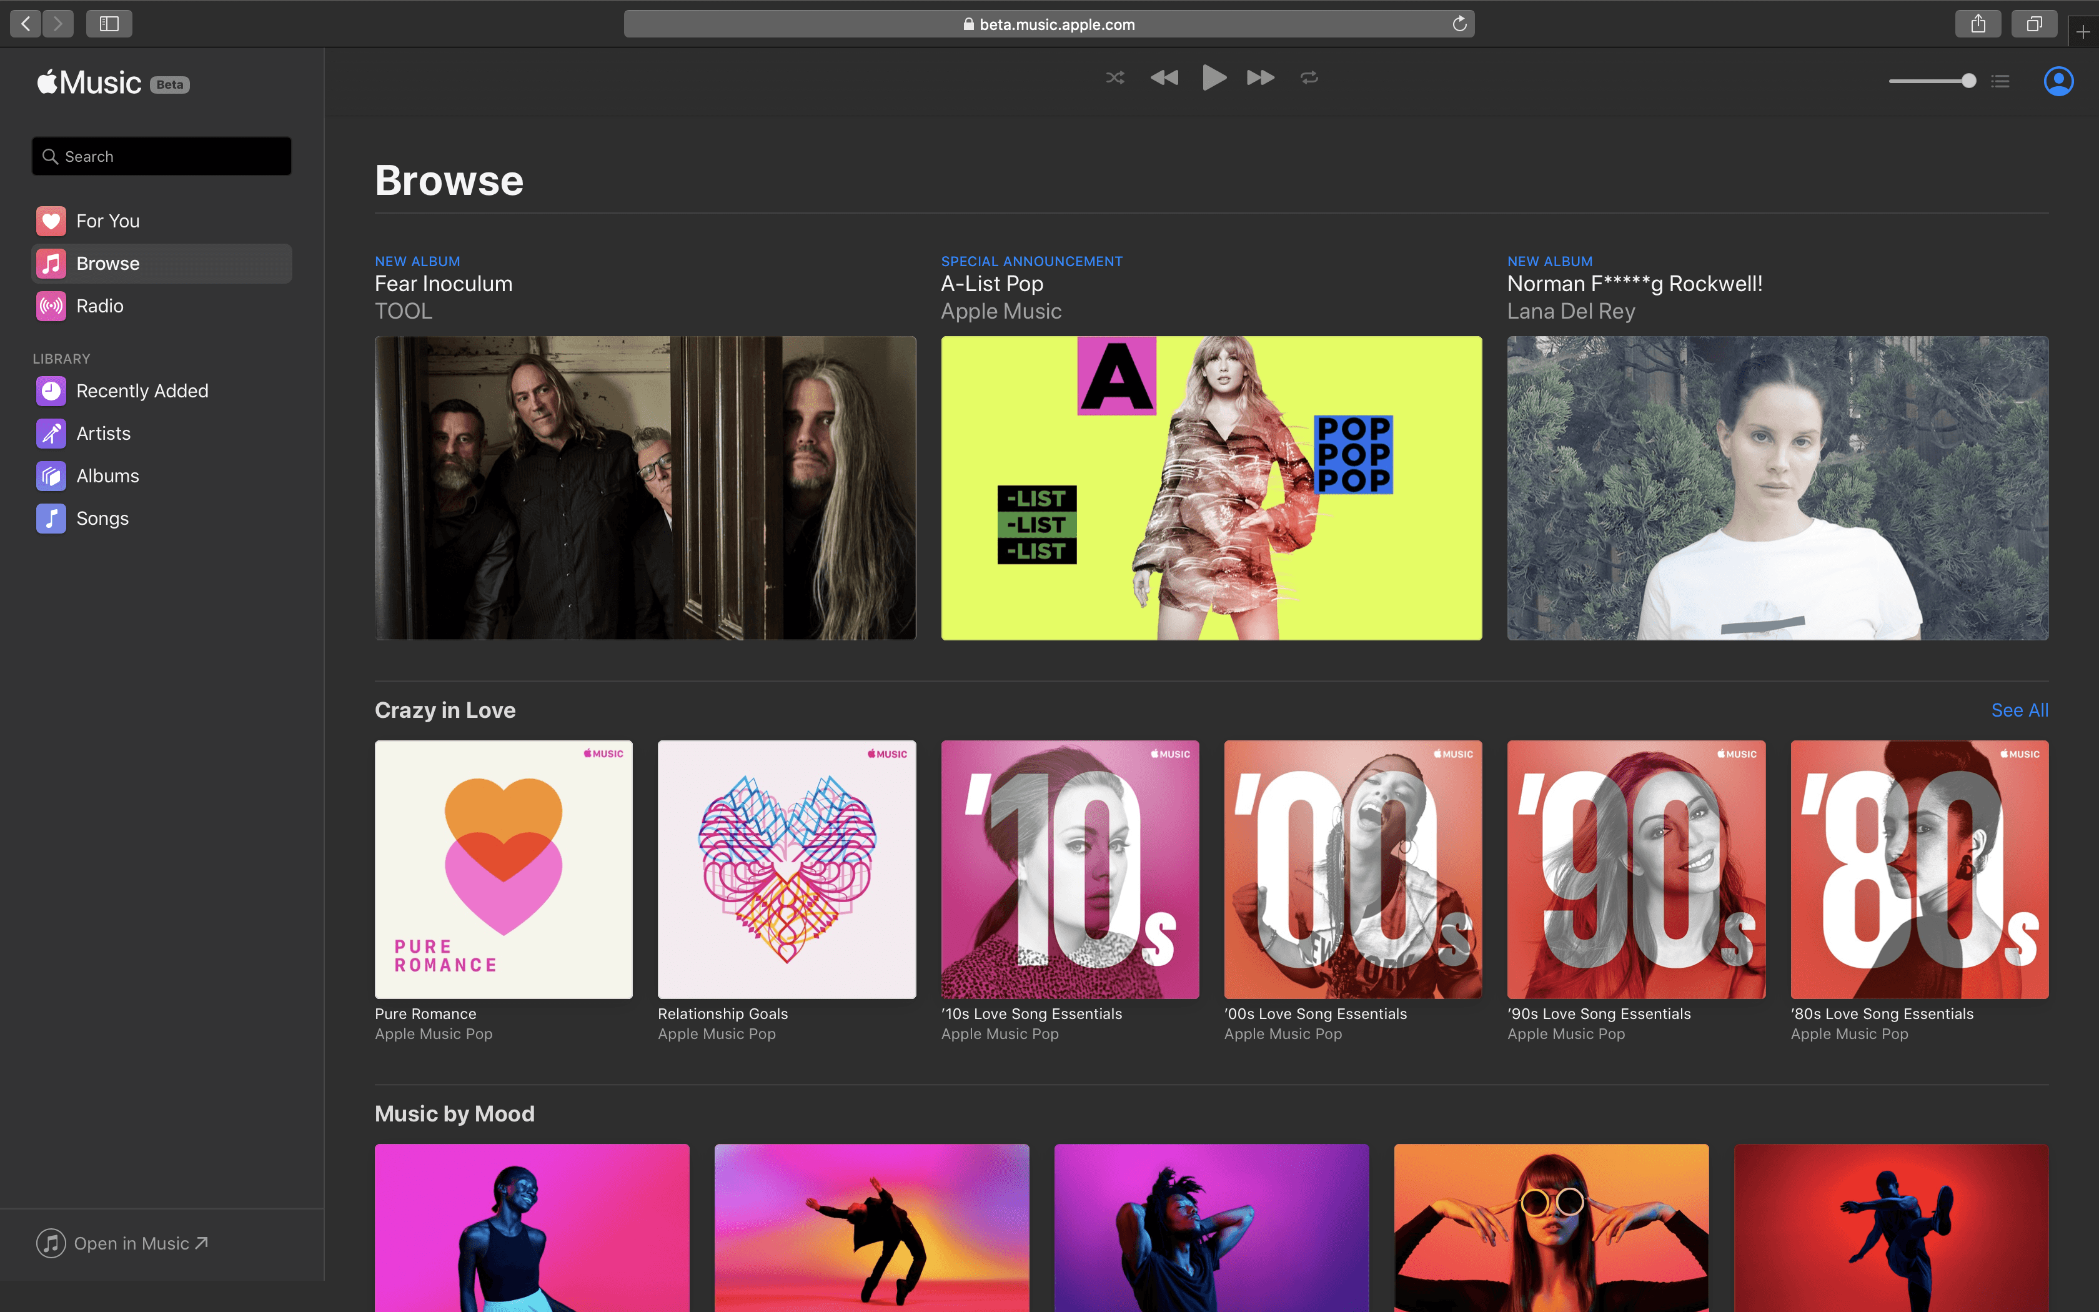Click the Recently Added clock icon
The image size is (2099, 1312).
[51, 391]
